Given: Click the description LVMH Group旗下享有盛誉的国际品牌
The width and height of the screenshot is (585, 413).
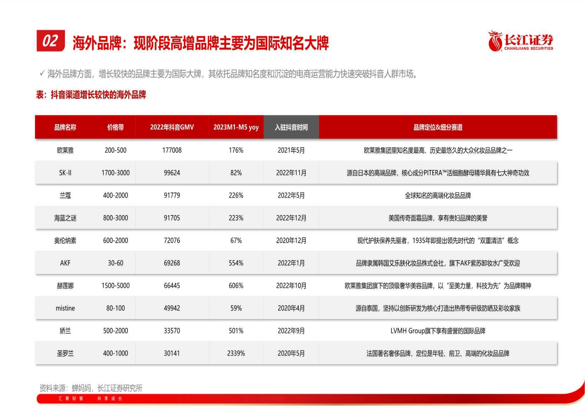Looking at the screenshot, I should tap(438, 331).
